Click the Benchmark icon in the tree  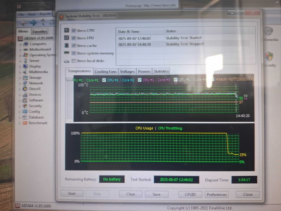pos(25,123)
